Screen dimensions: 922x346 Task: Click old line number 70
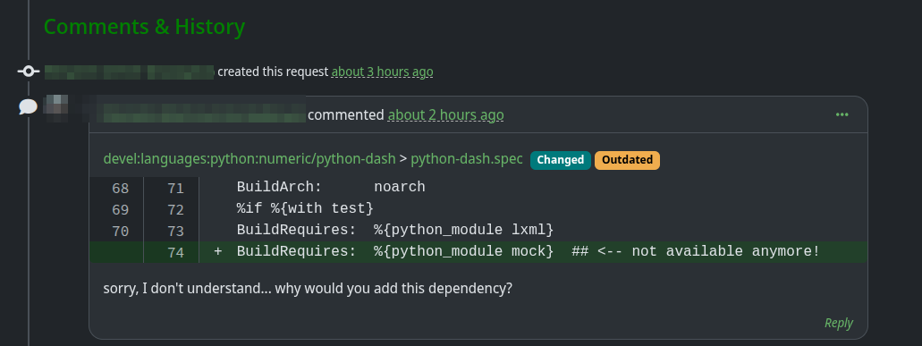tap(120, 231)
